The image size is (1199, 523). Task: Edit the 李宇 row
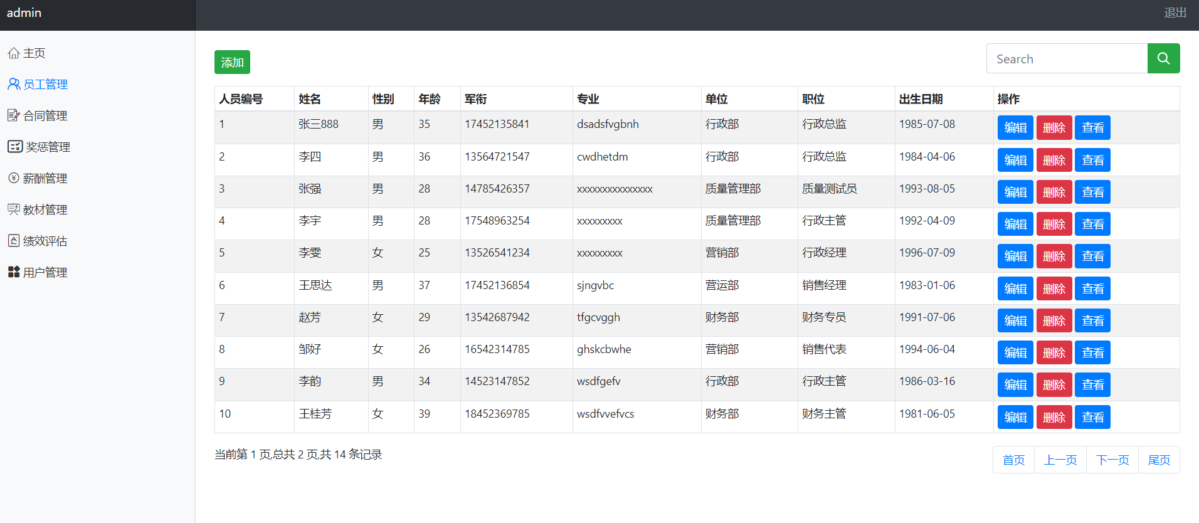(1015, 224)
